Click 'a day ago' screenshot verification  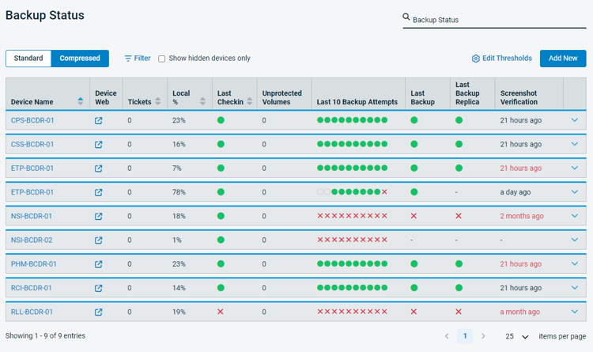(515, 192)
